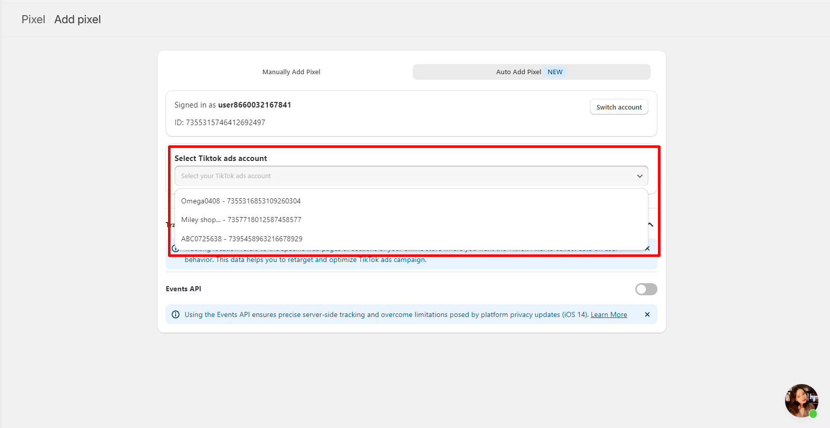Switch to Manually Add Pixel tab

click(291, 72)
